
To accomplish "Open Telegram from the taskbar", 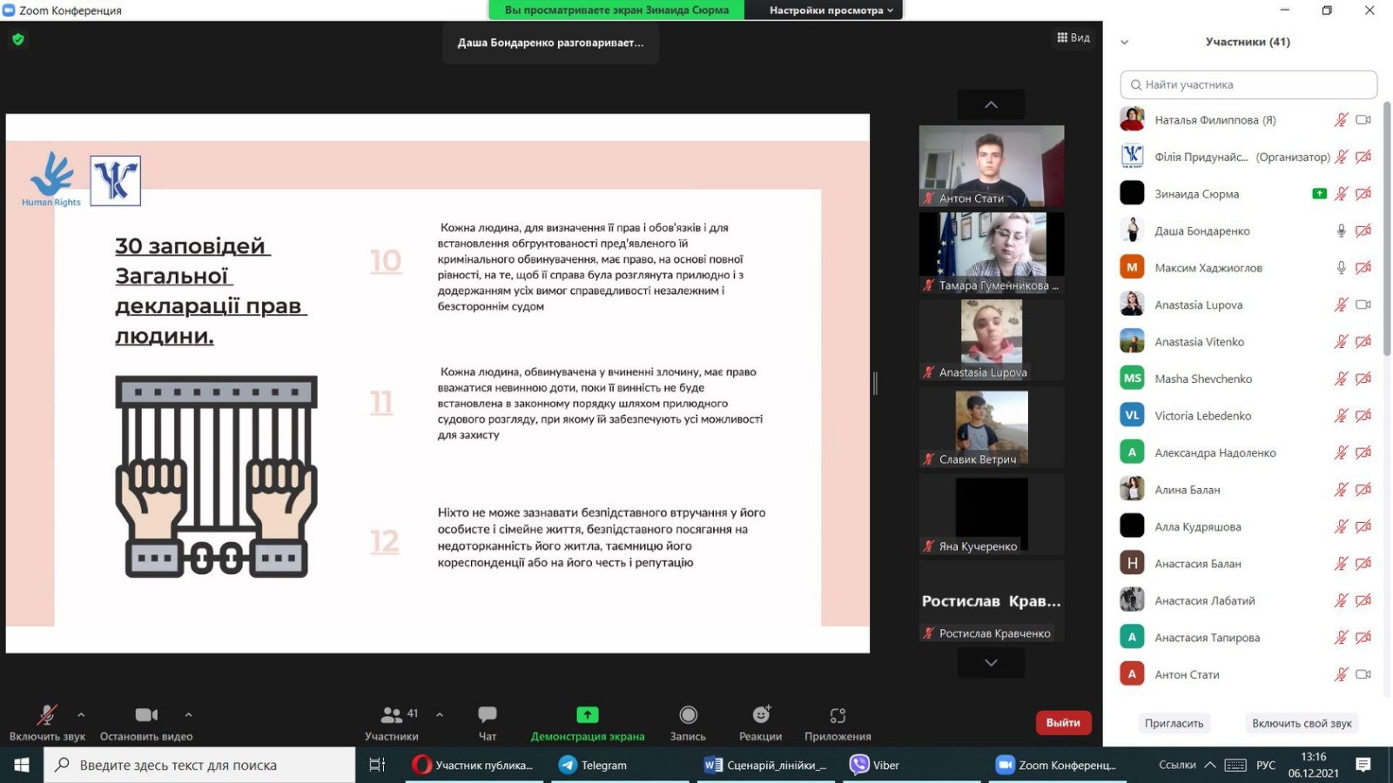I will (x=594, y=765).
